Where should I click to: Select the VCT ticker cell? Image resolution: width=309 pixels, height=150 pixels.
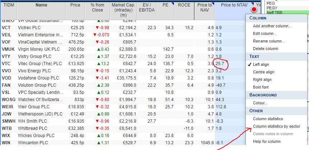pos(6,28)
